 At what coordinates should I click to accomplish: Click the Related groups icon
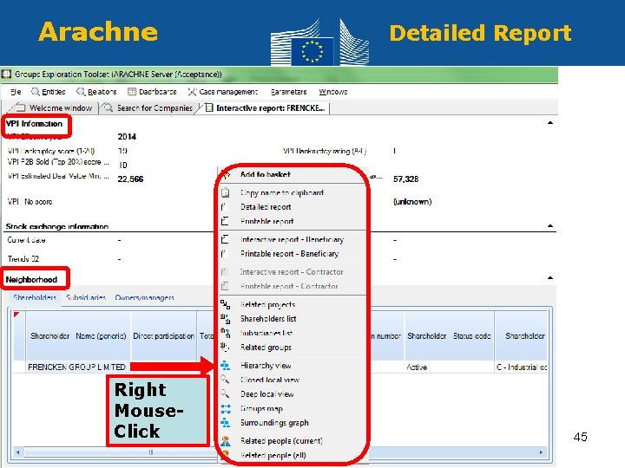point(225,348)
